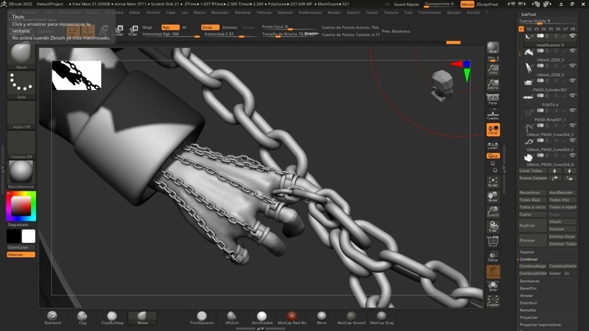Click the Eliminar subtool button

(x=532, y=240)
